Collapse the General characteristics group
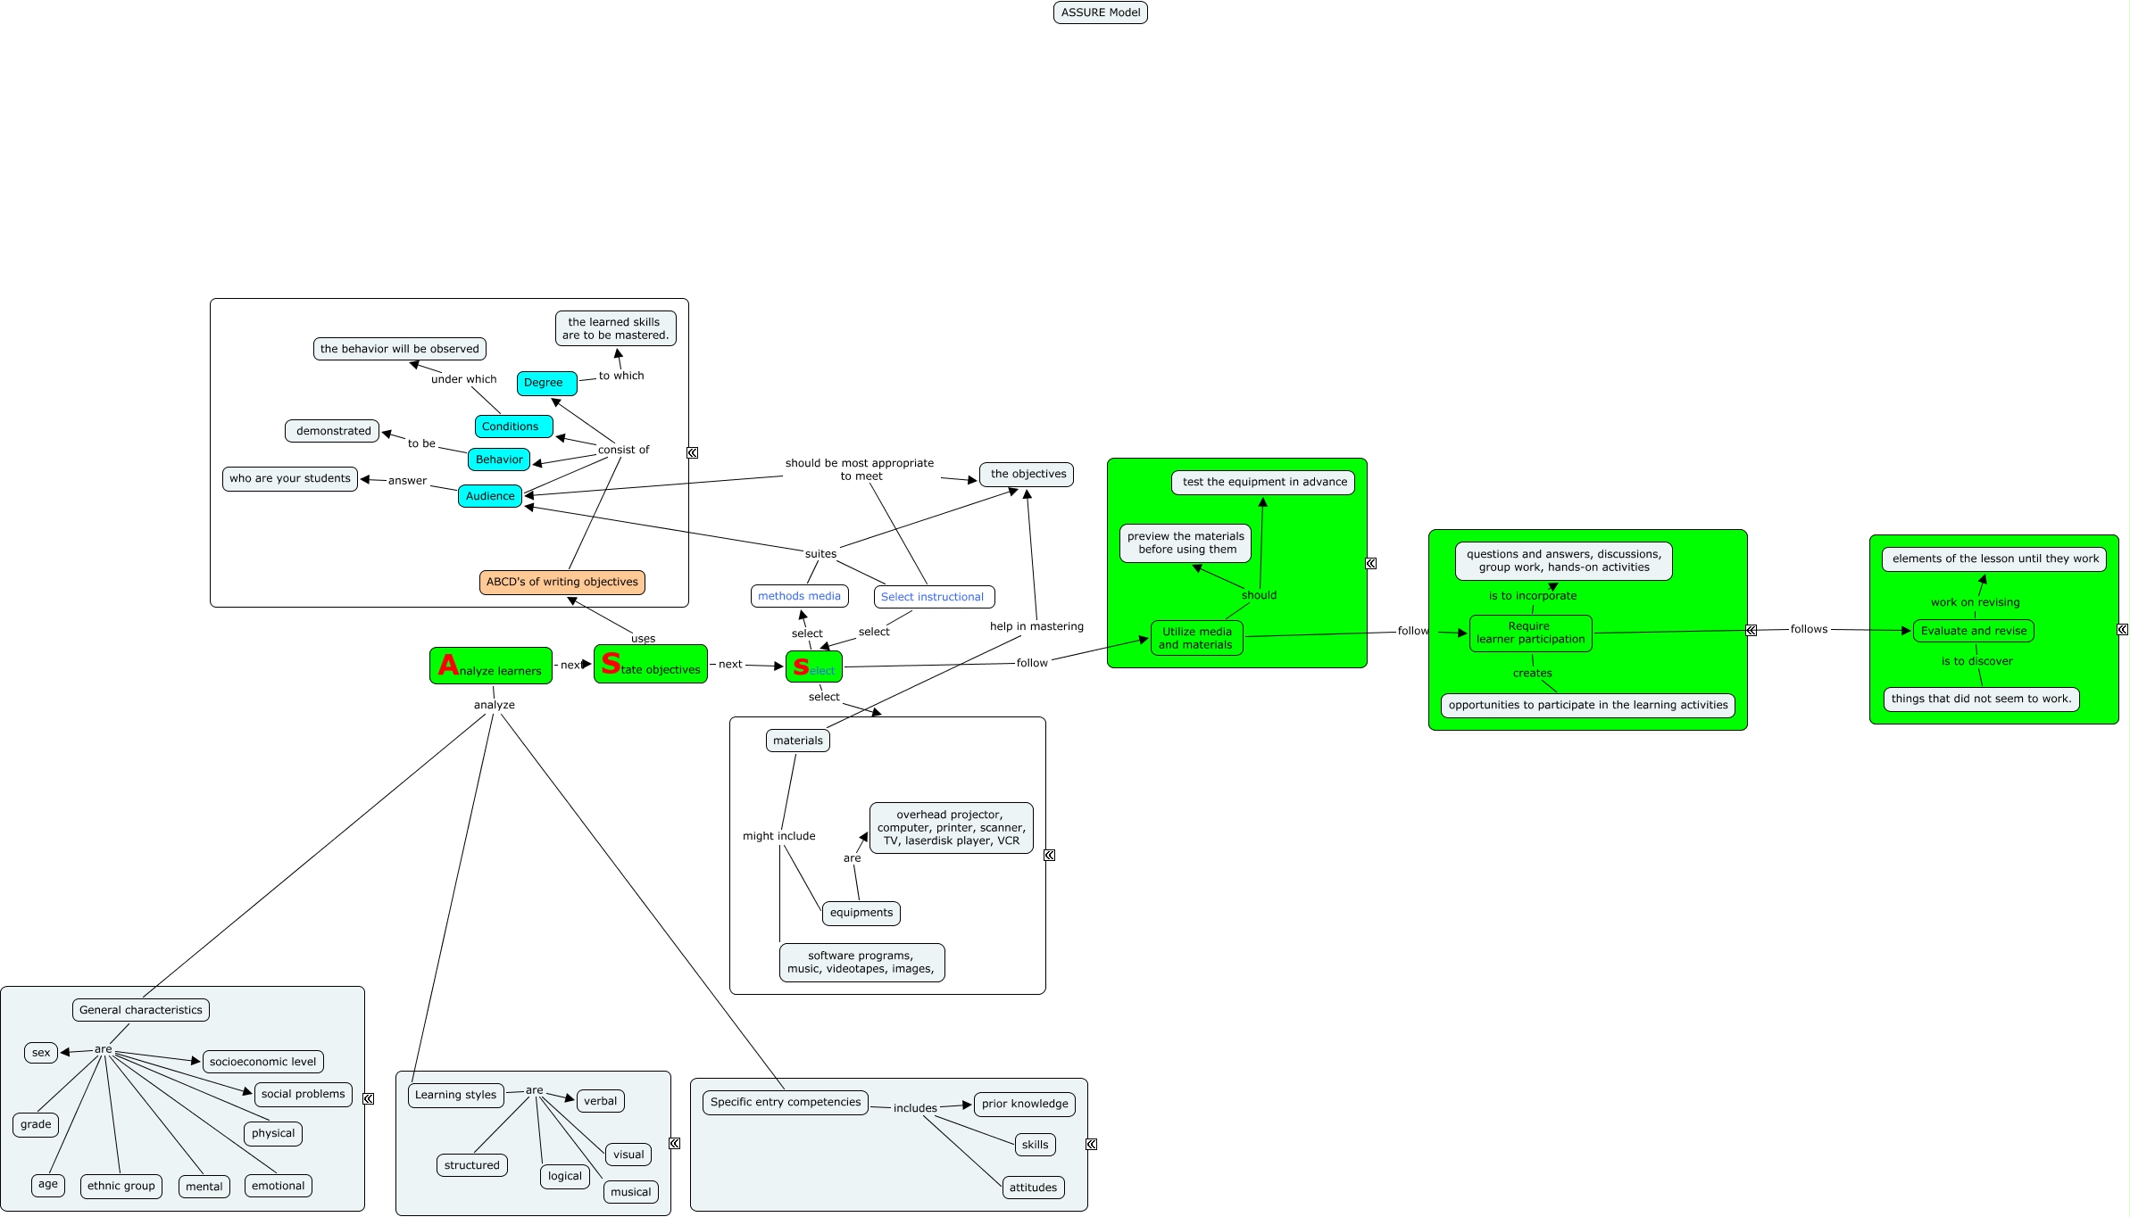Image resolution: width=2130 pixels, height=1217 pixels. (369, 1098)
